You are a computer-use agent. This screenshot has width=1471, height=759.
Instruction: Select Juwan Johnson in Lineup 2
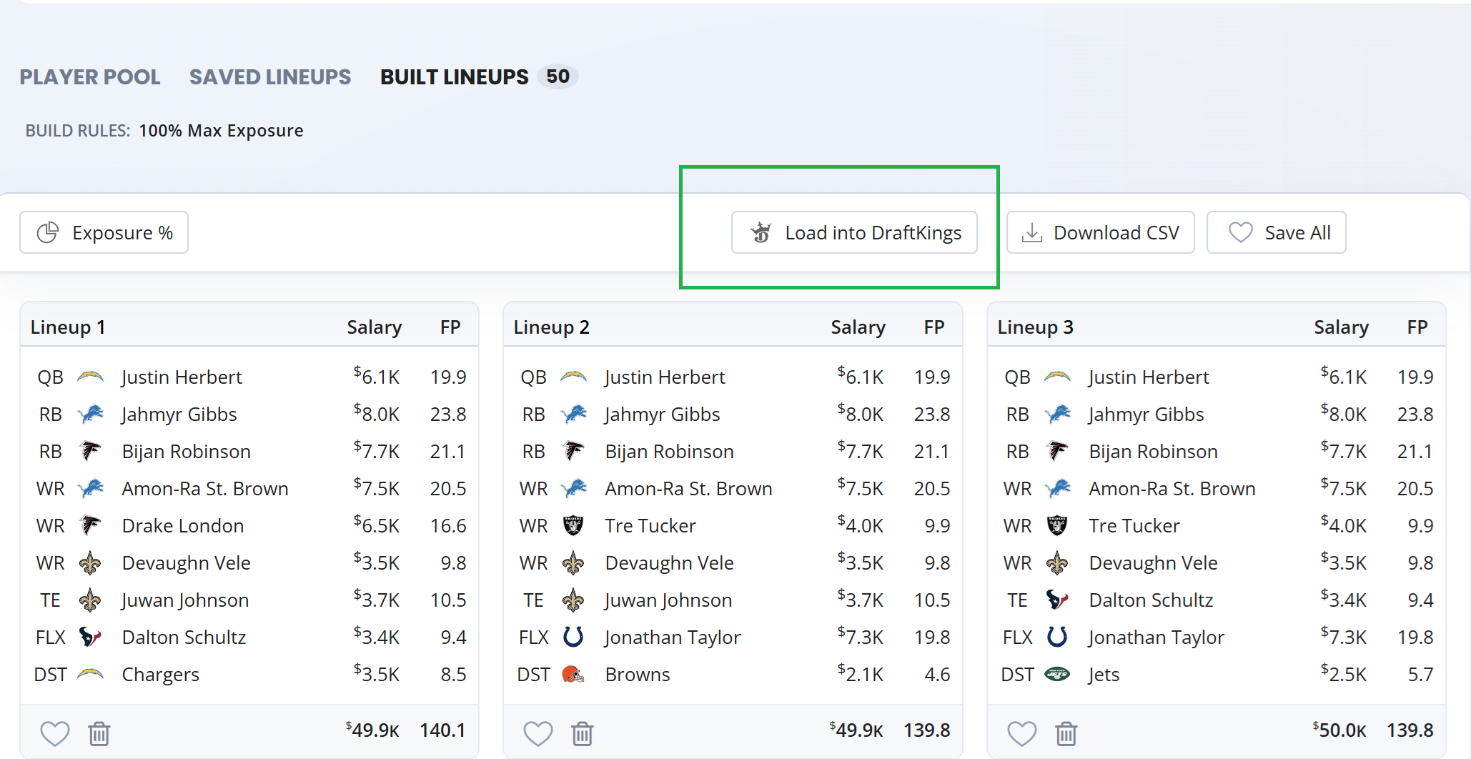pos(668,600)
